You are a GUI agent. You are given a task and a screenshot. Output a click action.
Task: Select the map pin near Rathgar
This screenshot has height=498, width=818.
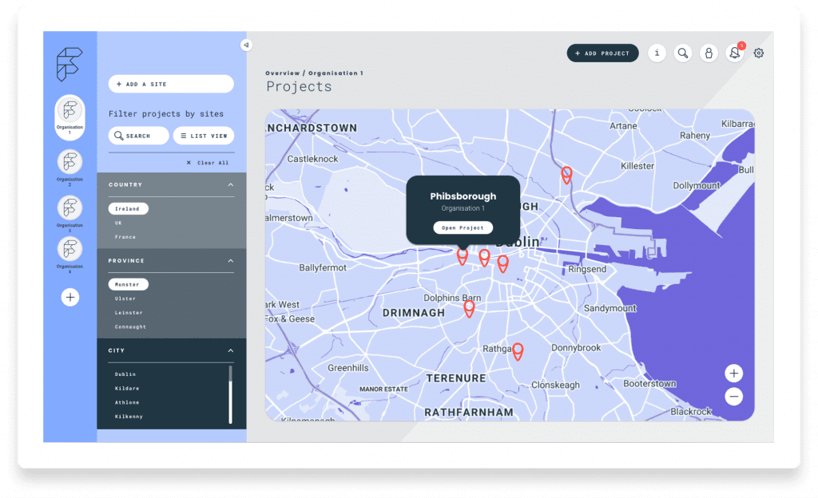pos(518,352)
